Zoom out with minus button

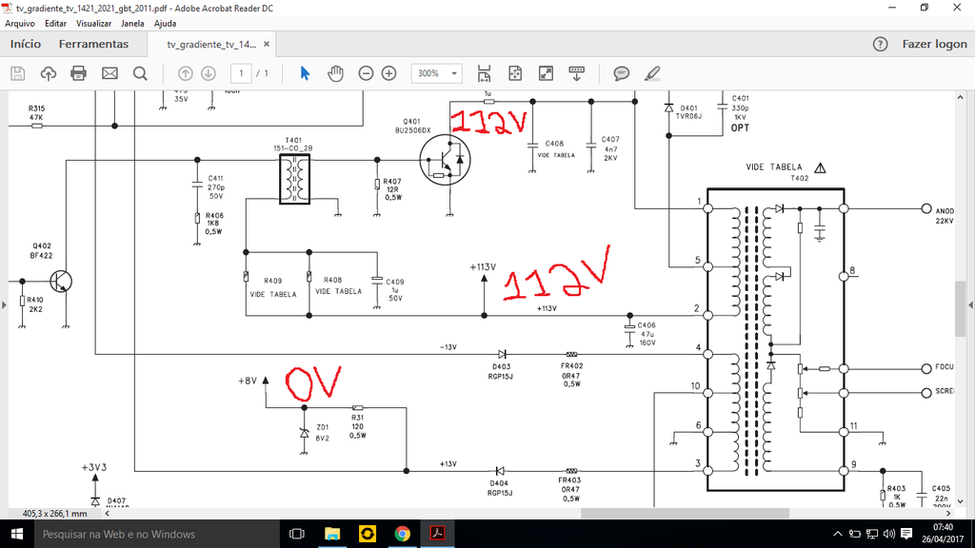[x=366, y=73]
